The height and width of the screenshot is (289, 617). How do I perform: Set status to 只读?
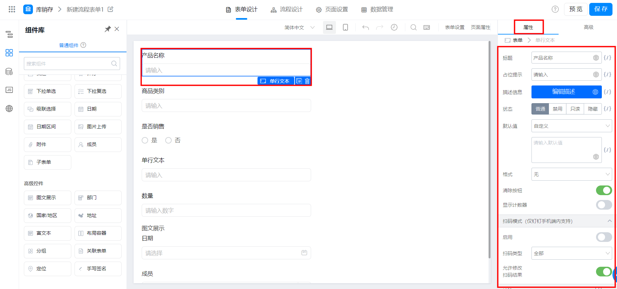[x=575, y=109]
